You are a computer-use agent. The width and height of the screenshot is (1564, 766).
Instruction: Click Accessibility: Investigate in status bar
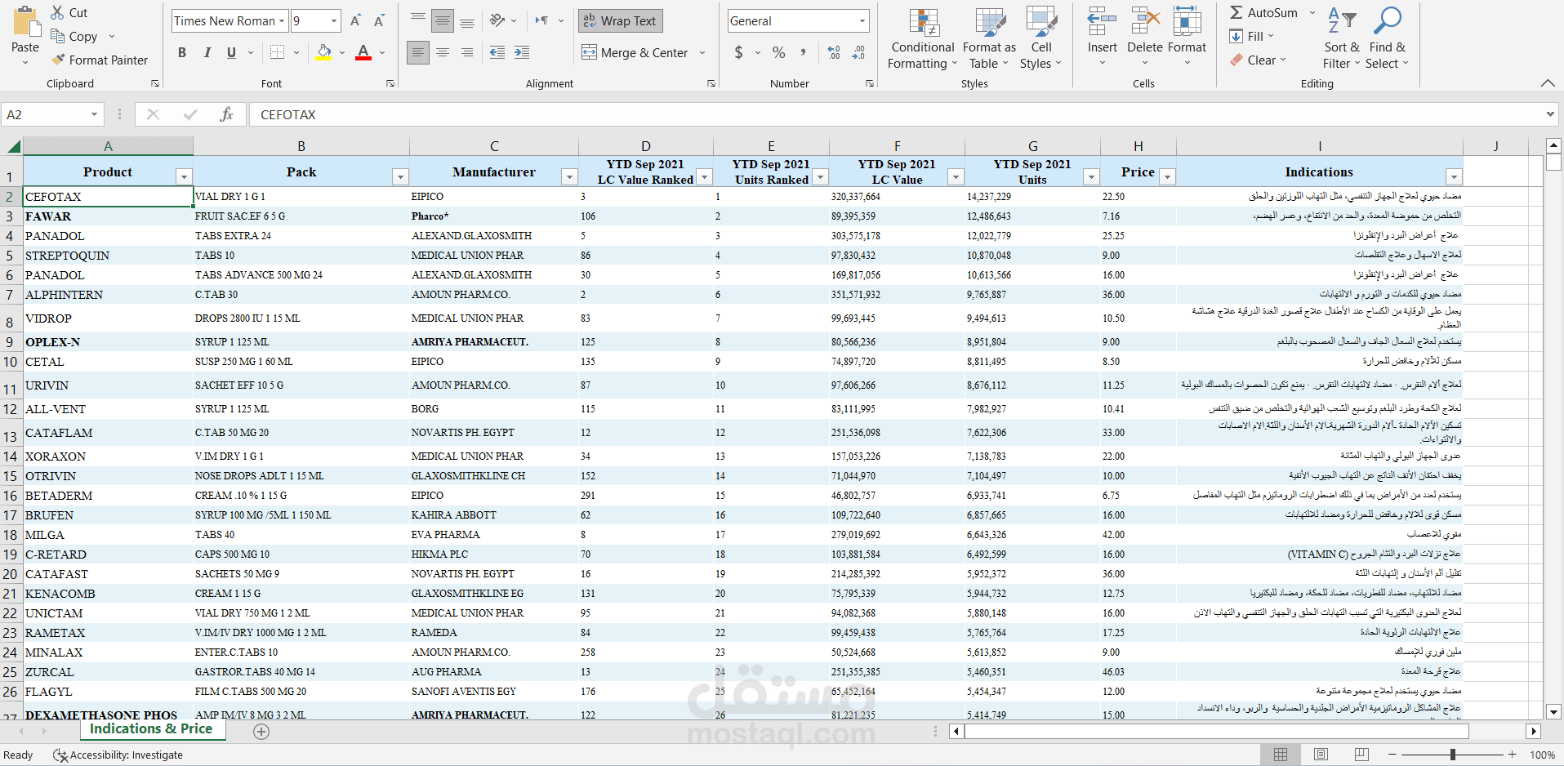coord(118,755)
